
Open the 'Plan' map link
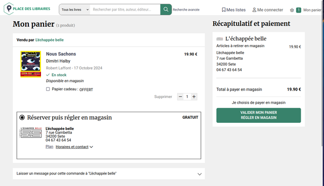(x=50, y=147)
